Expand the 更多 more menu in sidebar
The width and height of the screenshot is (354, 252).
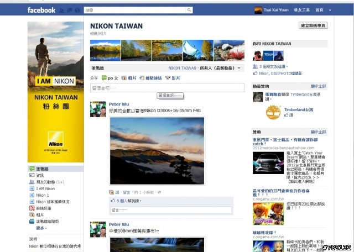click(41, 228)
